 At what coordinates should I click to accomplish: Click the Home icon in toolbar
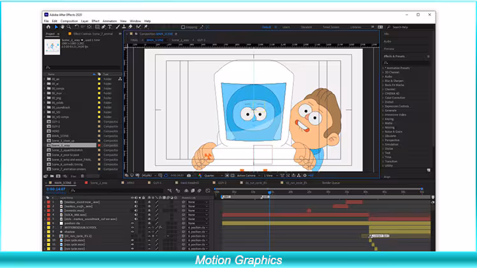pos(48,27)
